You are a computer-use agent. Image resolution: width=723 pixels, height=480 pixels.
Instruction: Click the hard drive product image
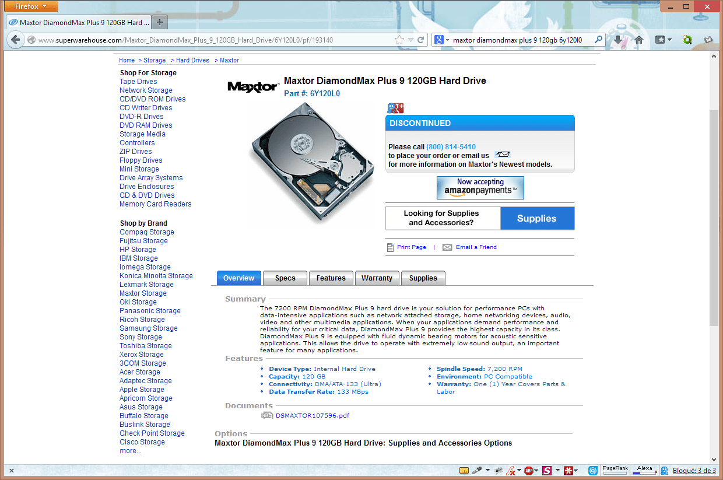pos(313,164)
